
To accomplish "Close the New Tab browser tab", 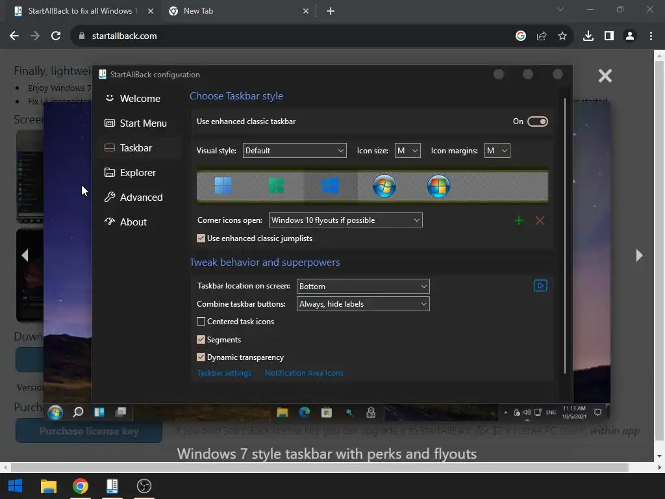I will (306, 11).
